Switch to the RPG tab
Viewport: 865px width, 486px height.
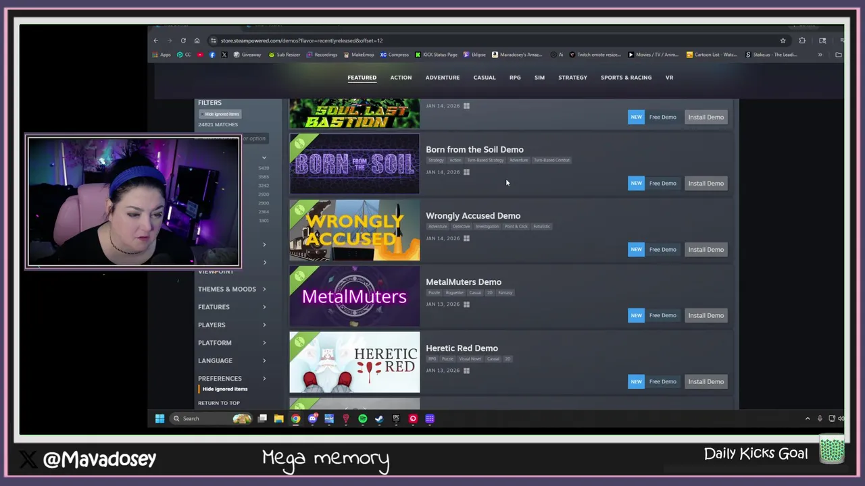515,78
